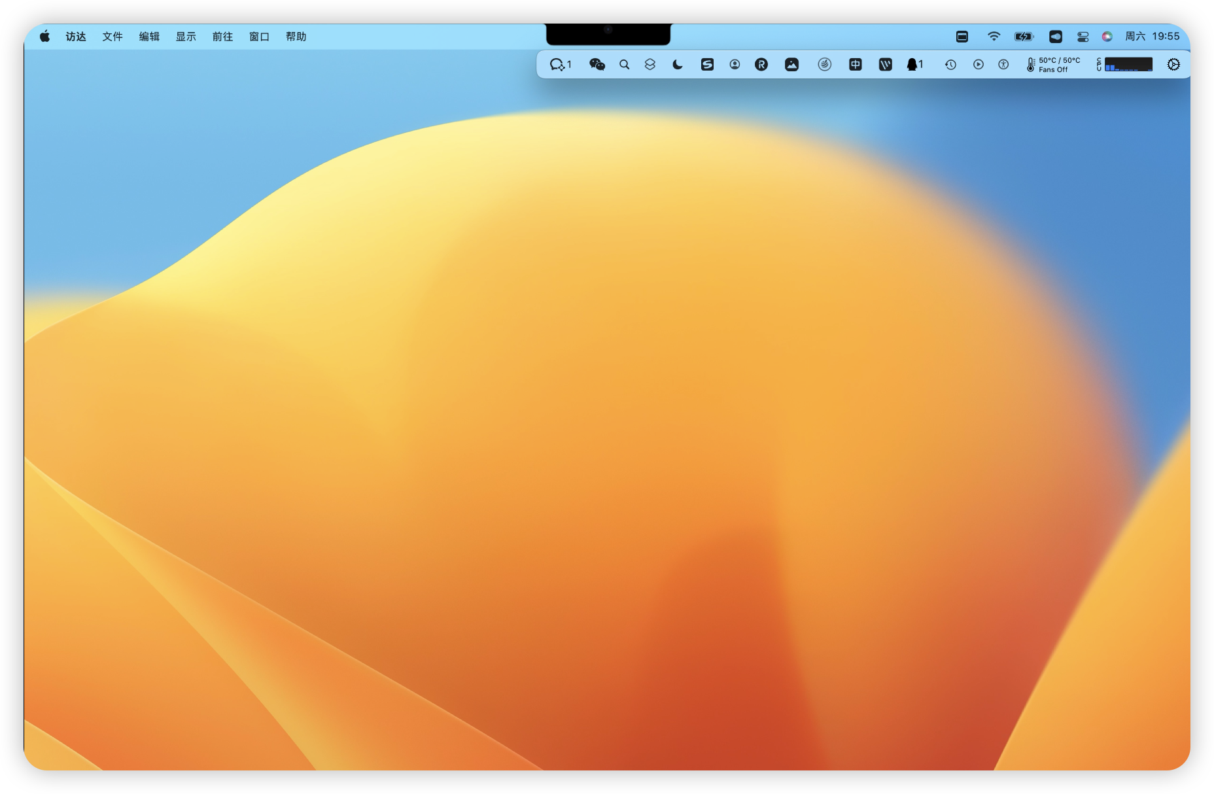This screenshot has height=794, width=1214.
Task: Open the QQ penguin icon with badge 1
Action: pos(914,64)
